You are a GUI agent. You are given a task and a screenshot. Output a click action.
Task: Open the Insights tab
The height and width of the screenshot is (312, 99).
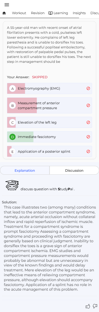79,13
